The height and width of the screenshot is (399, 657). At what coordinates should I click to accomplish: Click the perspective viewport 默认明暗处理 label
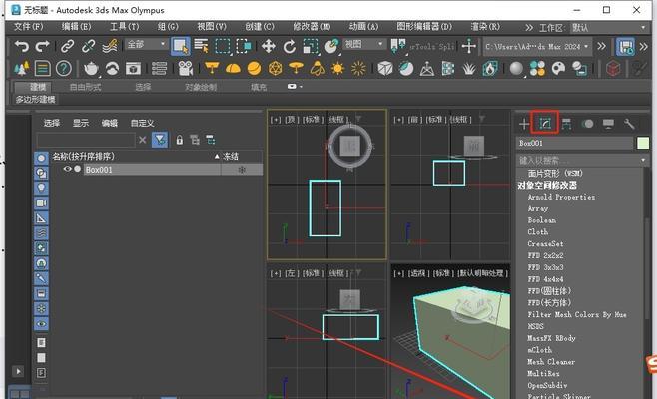tap(482, 273)
